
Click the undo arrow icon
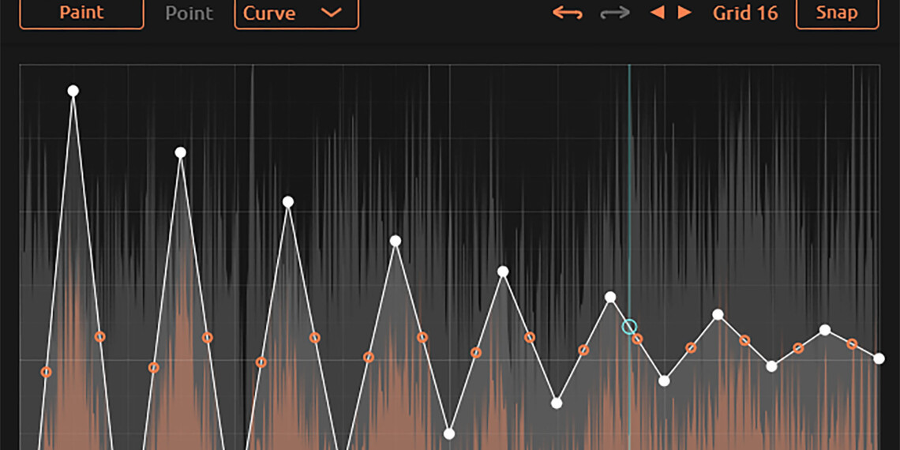[567, 13]
